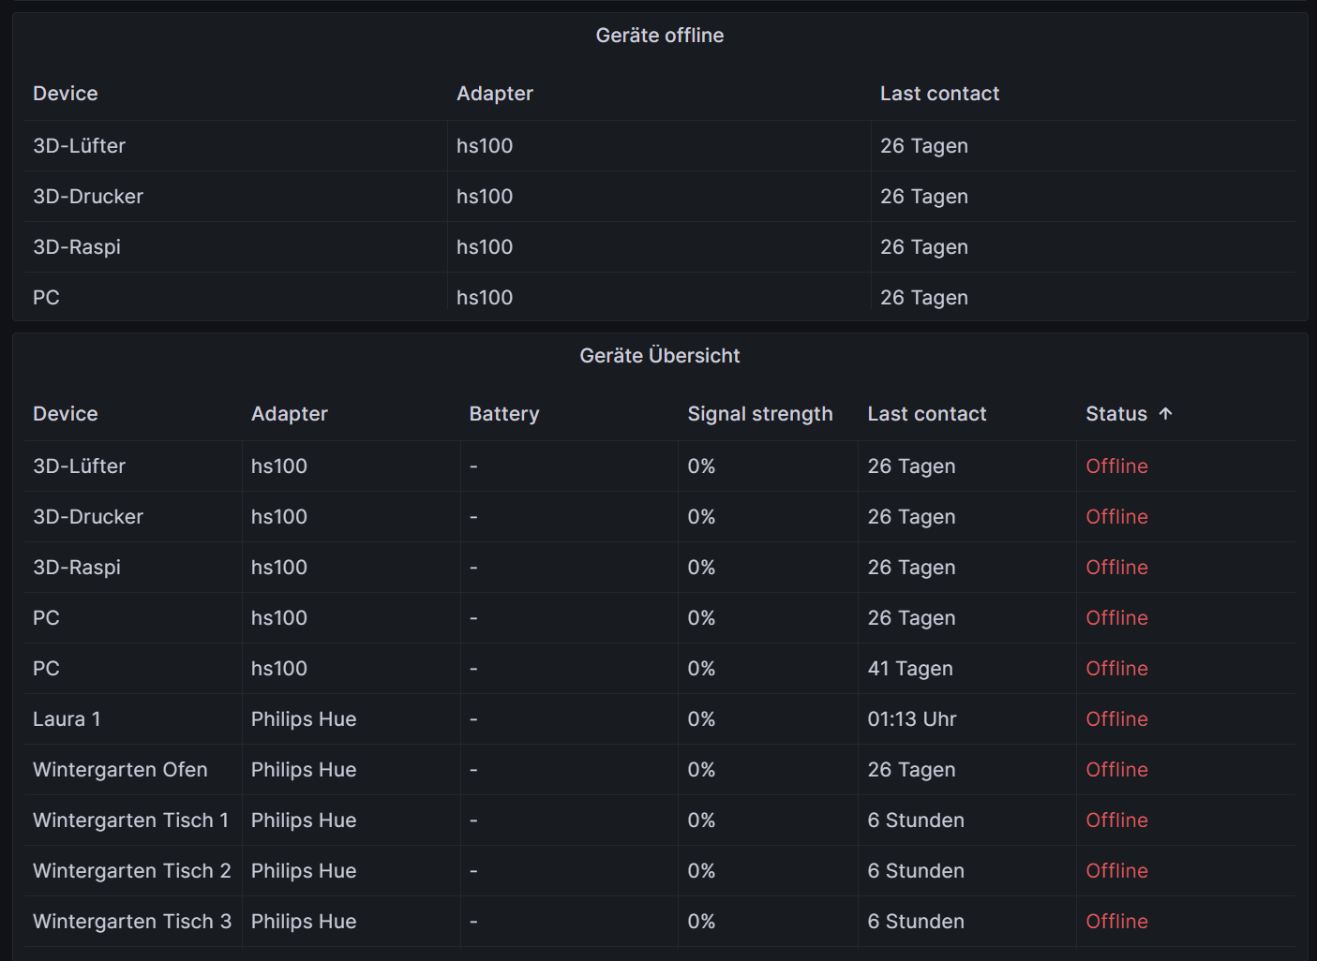Screen dimensions: 1317x961
Task: Click Offline status in Wintergarten Ofen row
Action: [x=1116, y=770]
